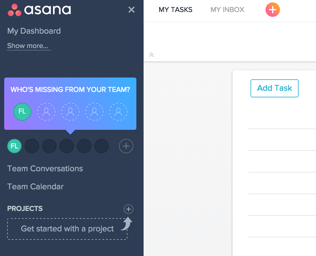Click the last empty member placeholder in banner
The width and height of the screenshot is (316, 256).
pyautogui.click(x=118, y=112)
